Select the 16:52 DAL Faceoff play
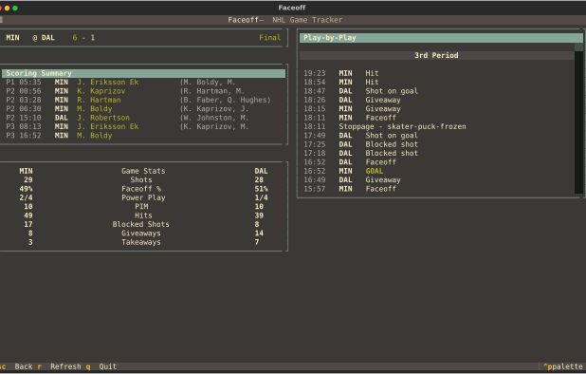Screen dimensions: 586x374 437,162
